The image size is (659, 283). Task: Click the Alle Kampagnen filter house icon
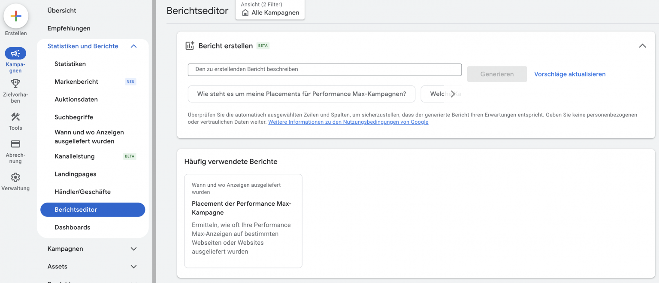245,12
